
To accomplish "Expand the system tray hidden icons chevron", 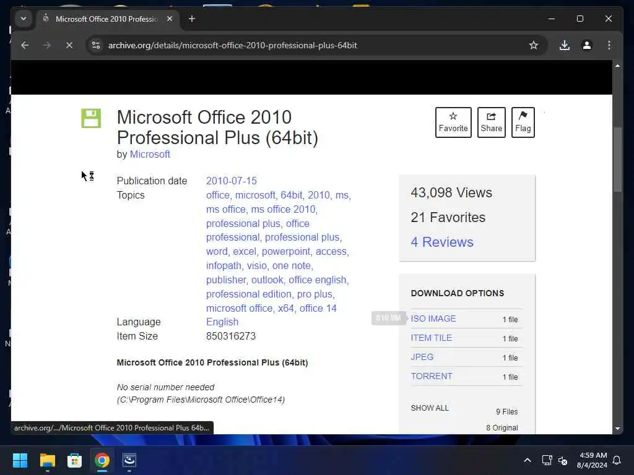I will click(528, 460).
